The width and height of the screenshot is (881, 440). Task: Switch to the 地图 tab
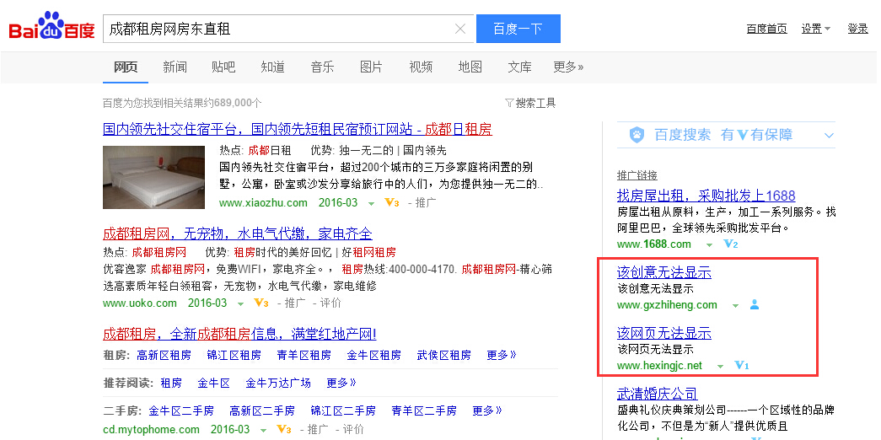[470, 67]
